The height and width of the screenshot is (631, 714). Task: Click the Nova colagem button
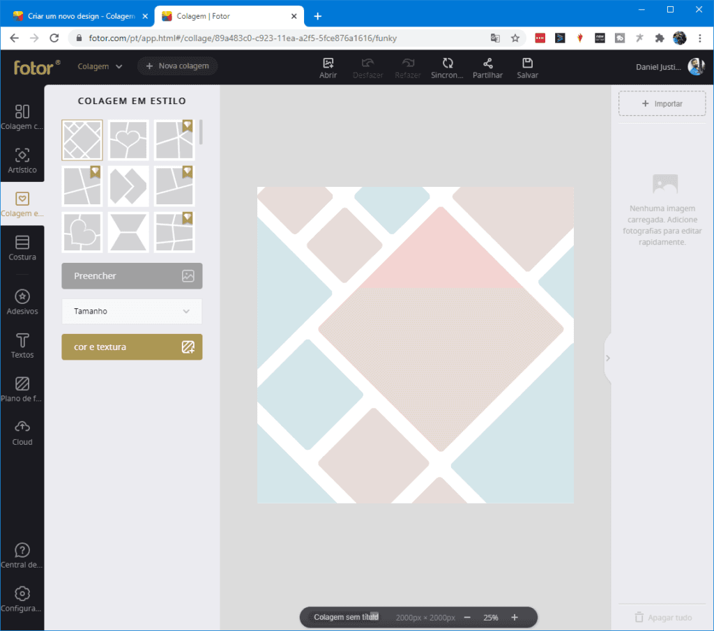point(178,66)
